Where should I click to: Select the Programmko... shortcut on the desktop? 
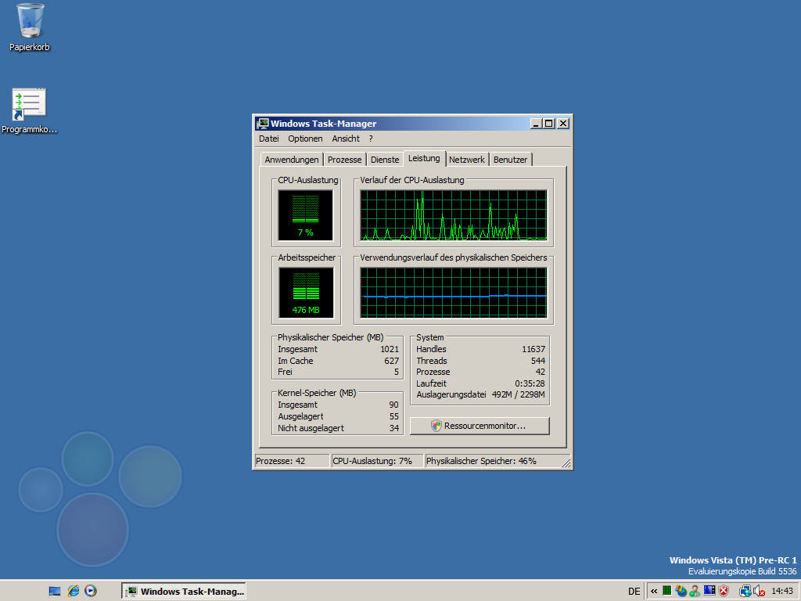[29, 111]
